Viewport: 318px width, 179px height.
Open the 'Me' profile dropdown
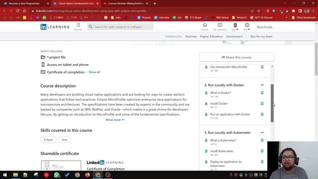point(235,27)
